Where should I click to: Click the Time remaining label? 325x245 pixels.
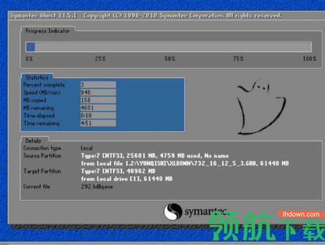42,123
